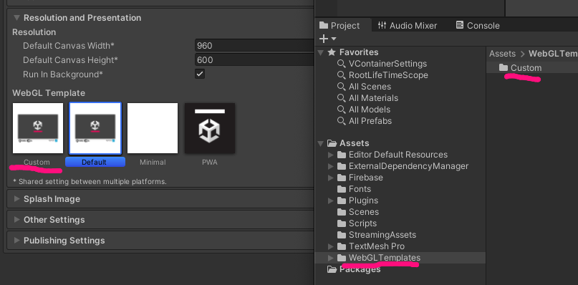Select the Custom WebGL template thumbnail

[x=38, y=128]
